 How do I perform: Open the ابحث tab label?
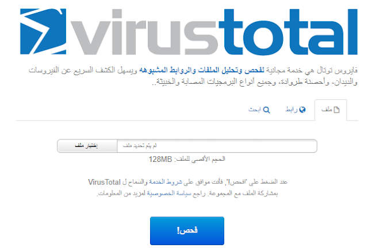(255, 110)
